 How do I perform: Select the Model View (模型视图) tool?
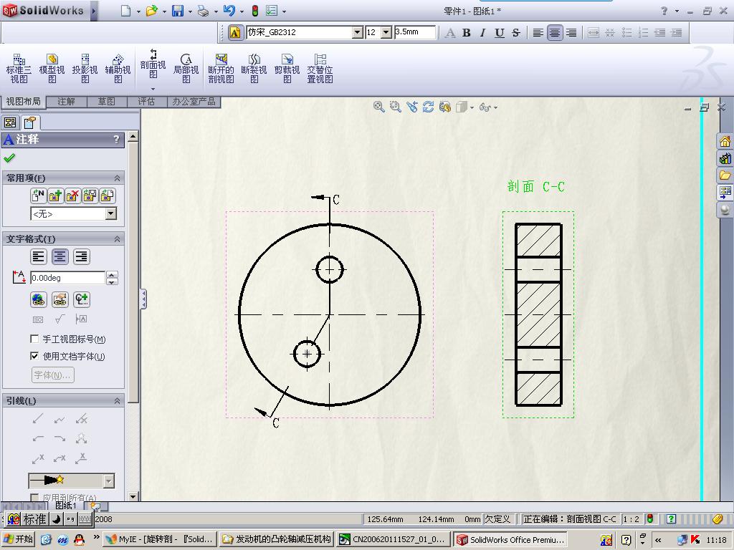tap(52, 68)
